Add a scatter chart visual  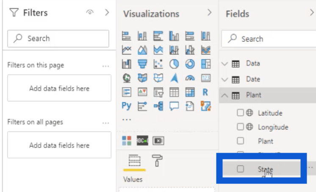[x=158, y=64]
